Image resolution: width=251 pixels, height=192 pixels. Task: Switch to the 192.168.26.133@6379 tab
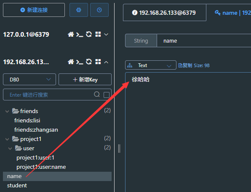coord(165,13)
